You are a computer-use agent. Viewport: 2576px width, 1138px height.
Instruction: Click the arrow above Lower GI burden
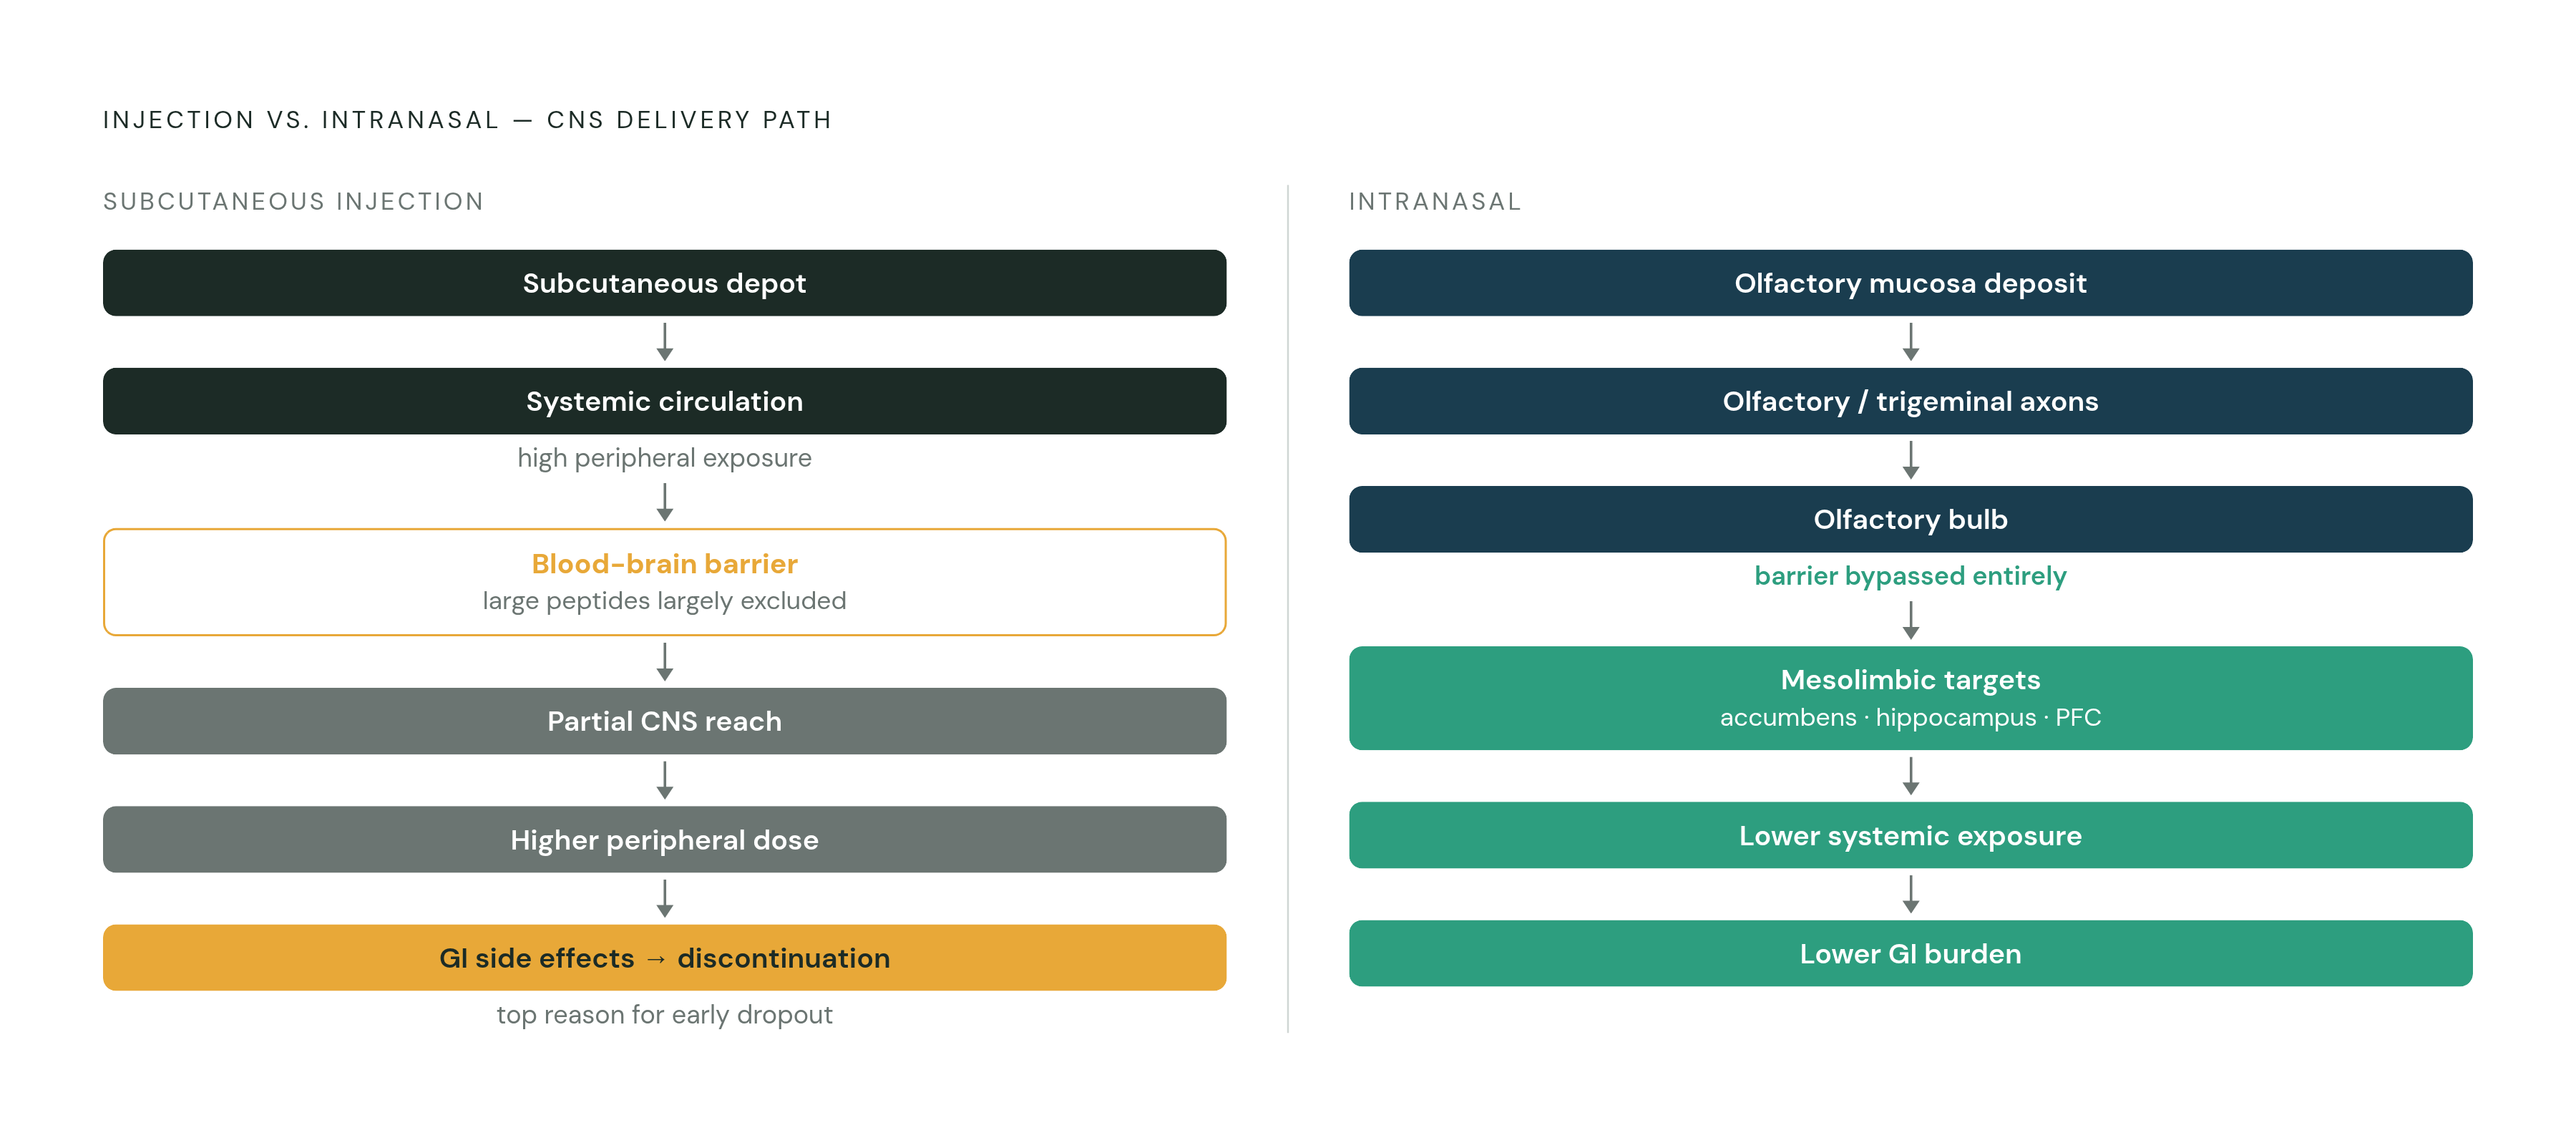[1910, 894]
